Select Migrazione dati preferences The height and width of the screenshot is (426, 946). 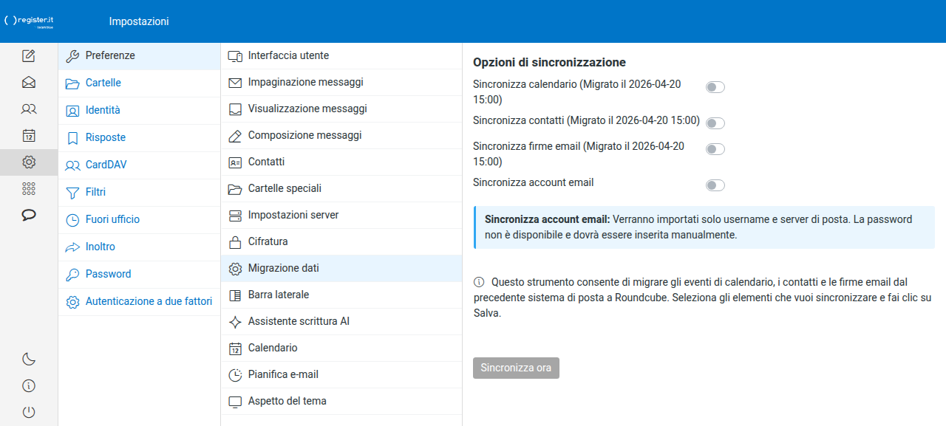click(x=341, y=268)
